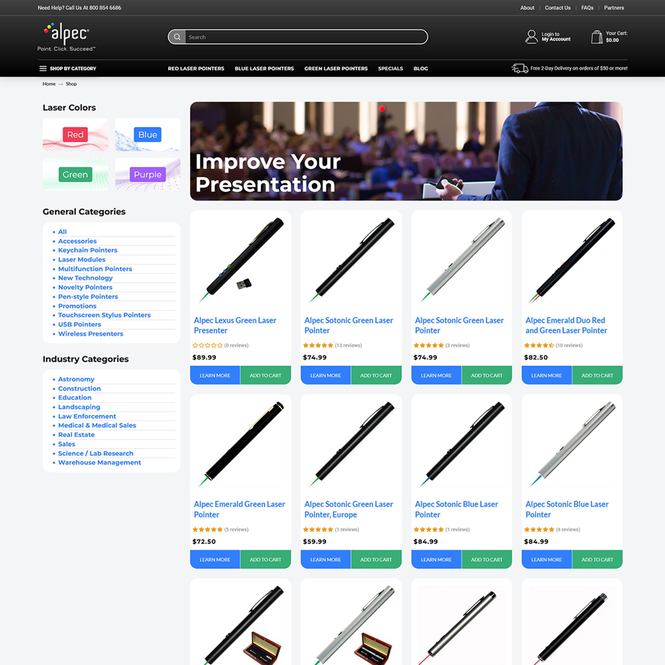Add the $59.99 Sotonic Europe Pointer to cart

click(376, 560)
